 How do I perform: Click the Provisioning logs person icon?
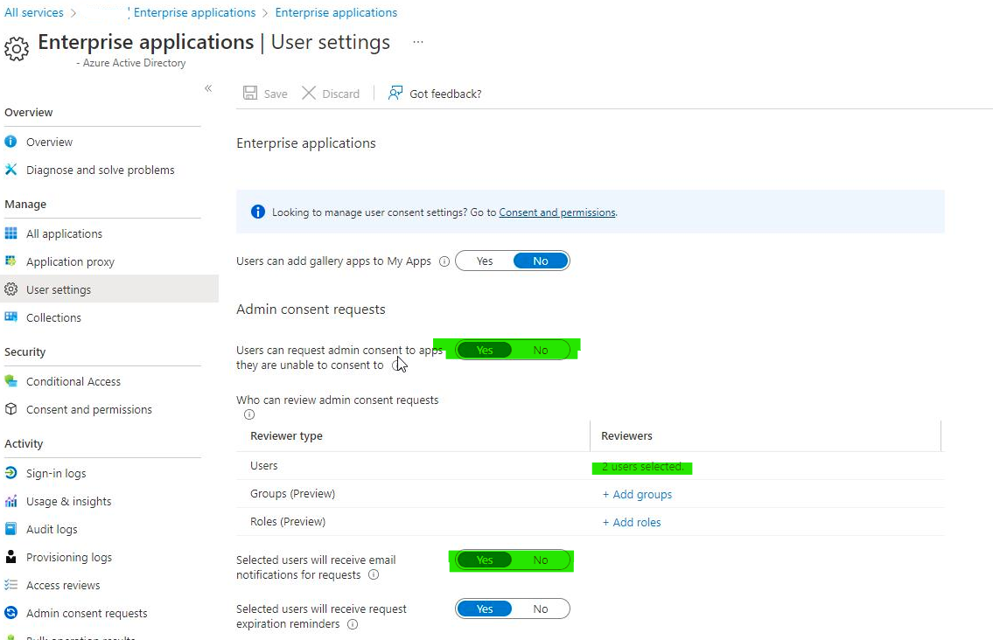10,556
